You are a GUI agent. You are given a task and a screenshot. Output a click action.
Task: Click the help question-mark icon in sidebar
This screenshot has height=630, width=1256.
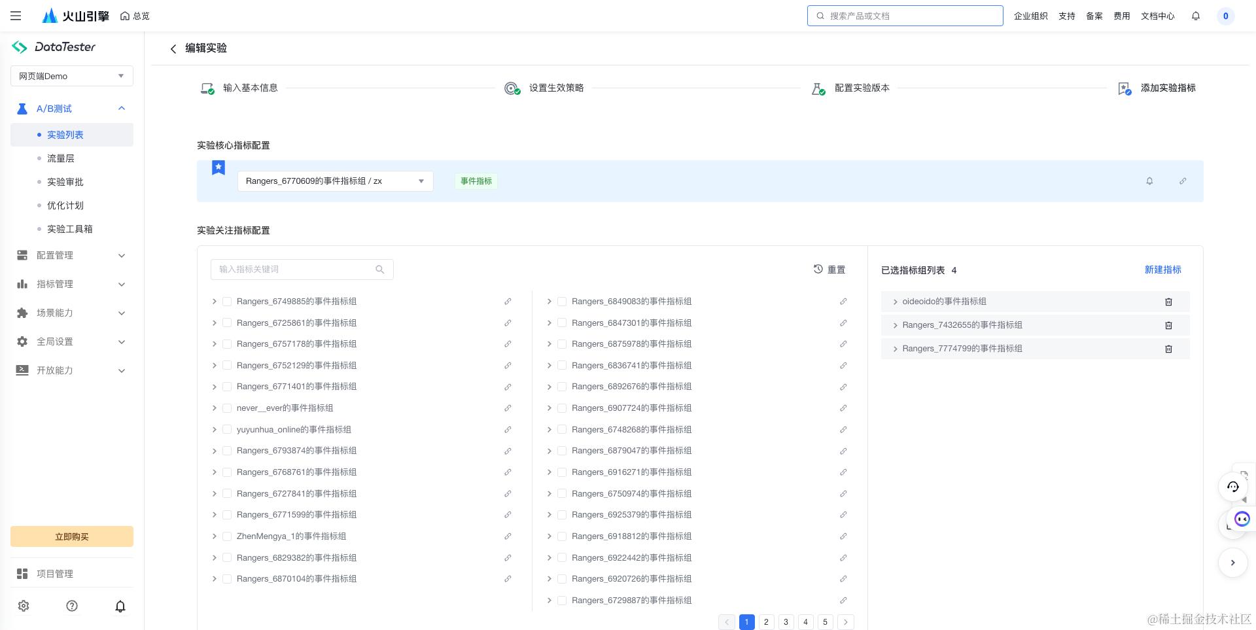(x=72, y=606)
